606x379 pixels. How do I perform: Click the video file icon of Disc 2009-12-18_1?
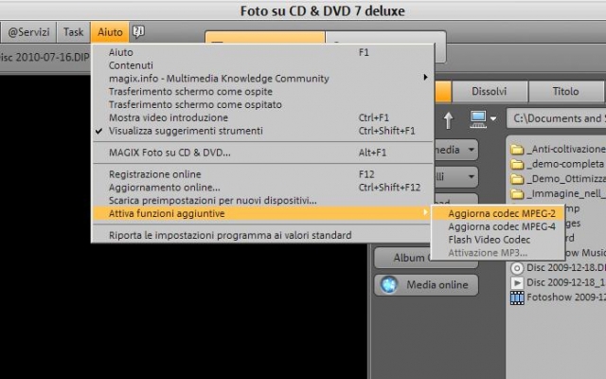[x=517, y=282]
